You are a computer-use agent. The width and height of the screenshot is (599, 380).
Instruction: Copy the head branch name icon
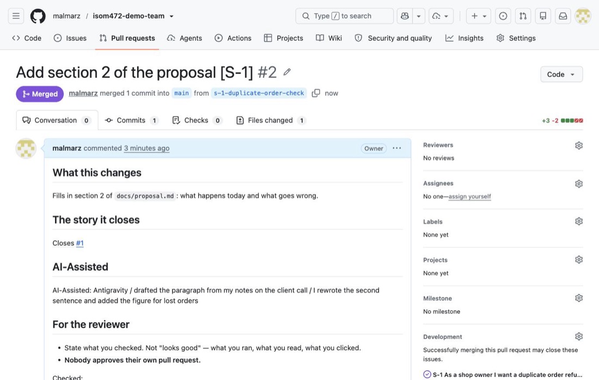click(315, 93)
